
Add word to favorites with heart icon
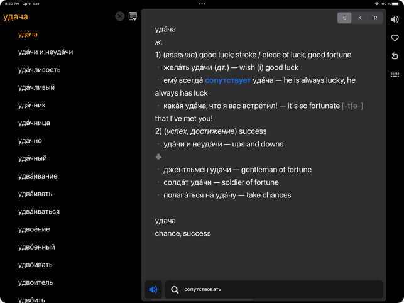point(395,38)
